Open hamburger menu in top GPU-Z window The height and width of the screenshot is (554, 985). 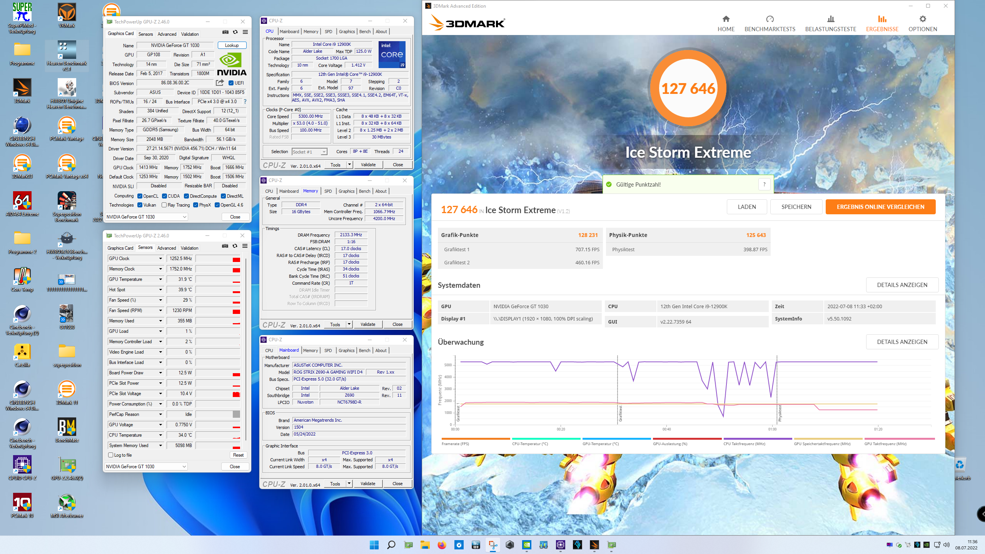(245, 32)
